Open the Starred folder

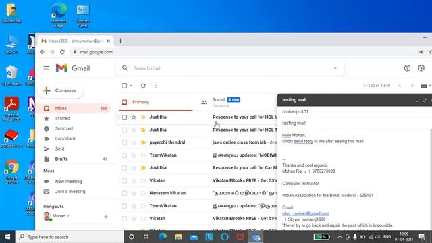74,119
